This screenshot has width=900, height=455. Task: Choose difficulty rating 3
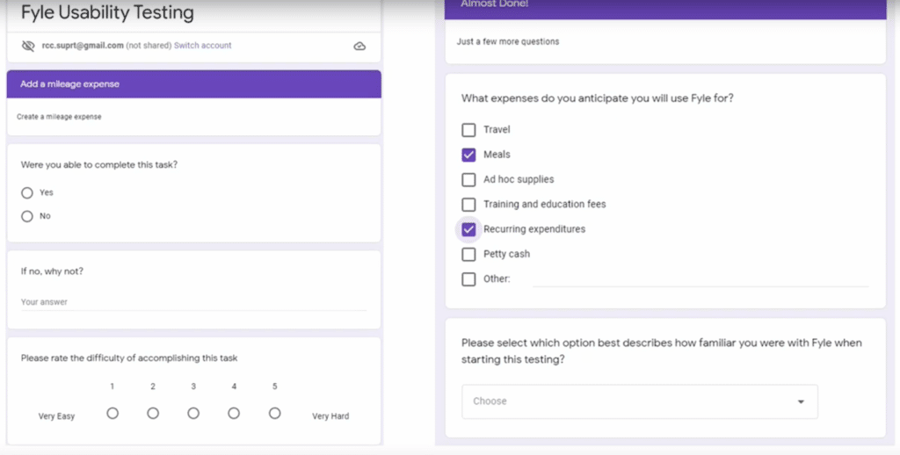click(193, 413)
